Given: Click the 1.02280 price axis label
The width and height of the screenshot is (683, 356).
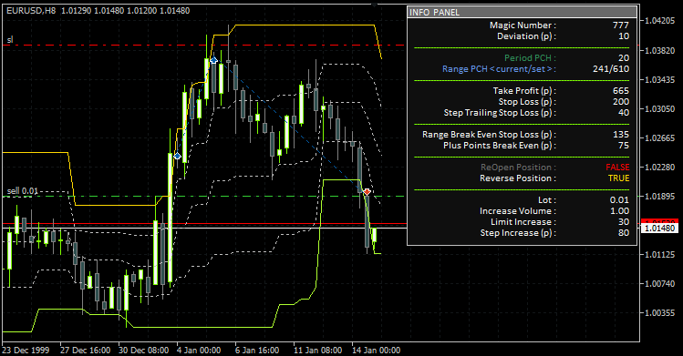Looking at the screenshot, I should point(660,168).
